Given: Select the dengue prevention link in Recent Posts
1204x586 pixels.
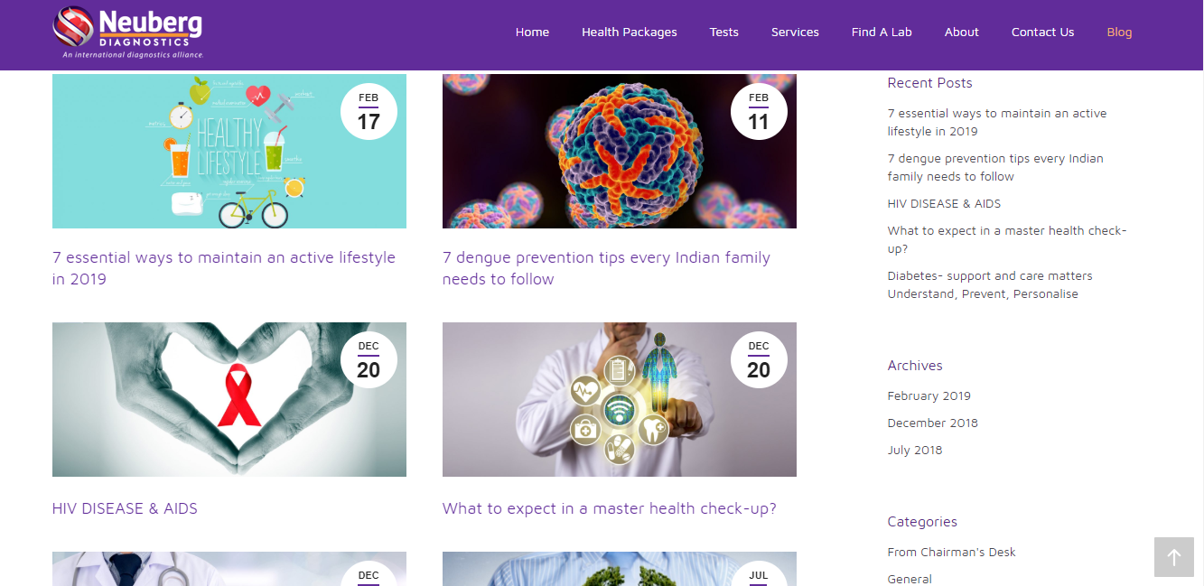Looking at the screenshot, I should [x=995, y=167].
